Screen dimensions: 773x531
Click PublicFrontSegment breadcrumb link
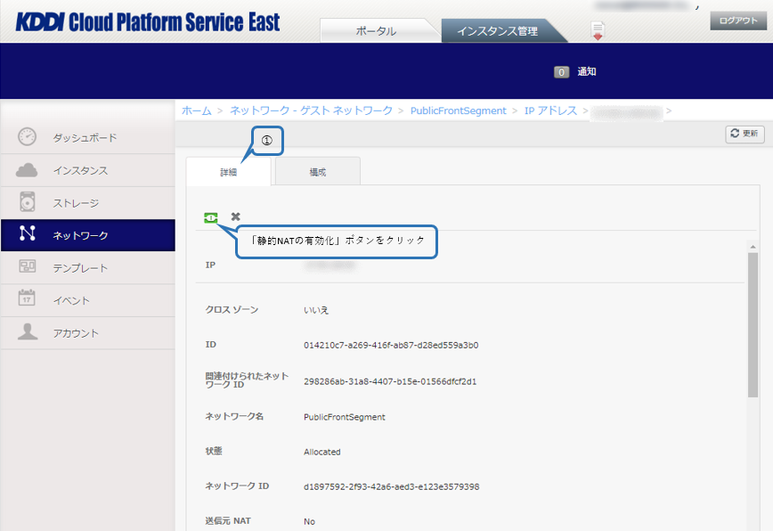[x=458, y=111]
